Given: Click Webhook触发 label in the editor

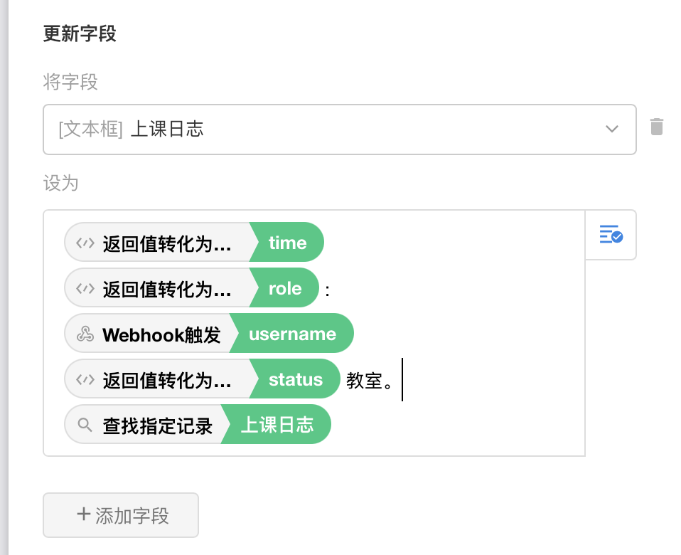Looking at the screenshot, I should point(162,333).
